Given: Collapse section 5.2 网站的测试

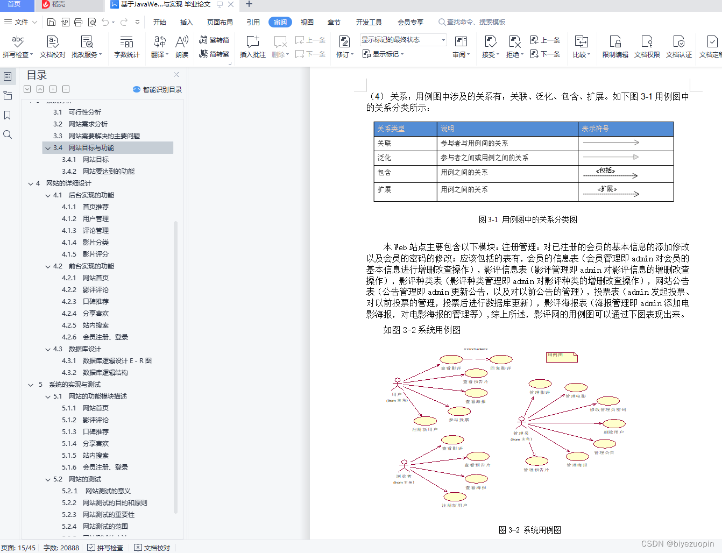Looking at the screenshot, I should tap(48, 479).
